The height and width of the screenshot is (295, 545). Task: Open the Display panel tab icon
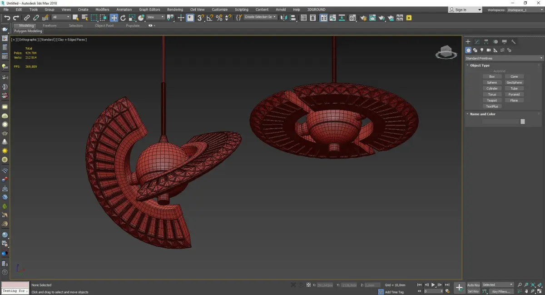(x=504, y=42)
